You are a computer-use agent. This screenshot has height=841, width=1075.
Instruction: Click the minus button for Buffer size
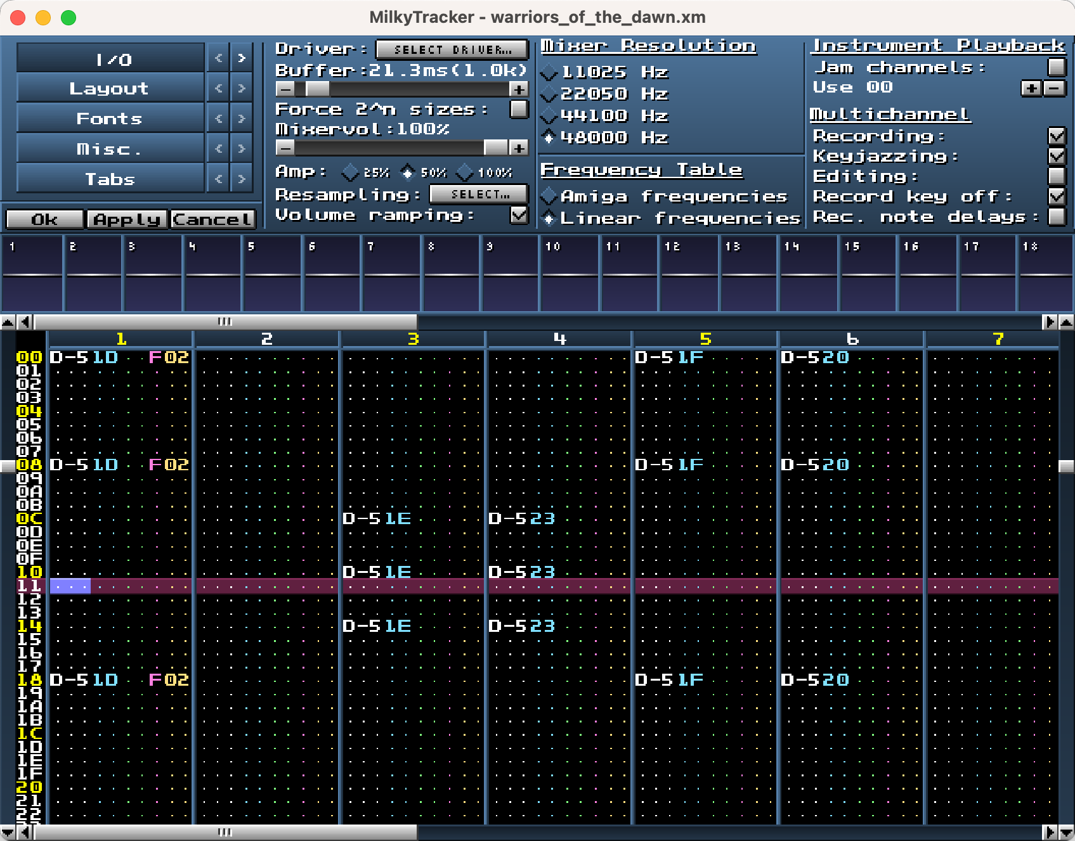click(285, 89)
